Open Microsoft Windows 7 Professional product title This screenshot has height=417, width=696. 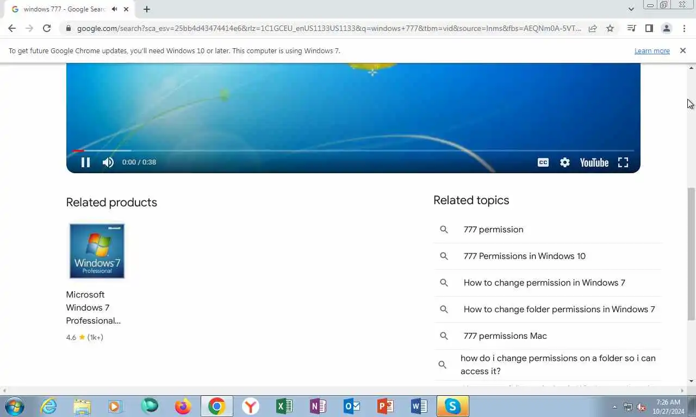[93, 307]
